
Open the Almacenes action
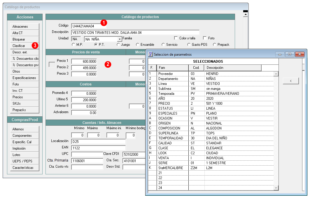coord(25,27)
